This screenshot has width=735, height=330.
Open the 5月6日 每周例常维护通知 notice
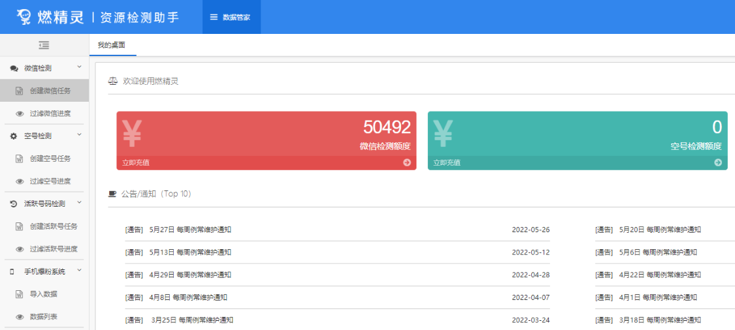click(658, 252)
